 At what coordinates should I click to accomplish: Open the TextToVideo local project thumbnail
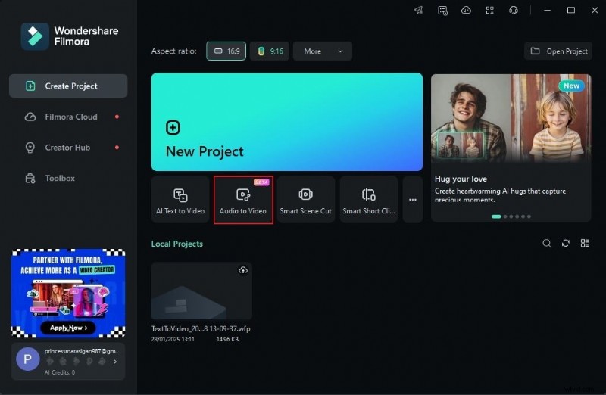point(201,291)
